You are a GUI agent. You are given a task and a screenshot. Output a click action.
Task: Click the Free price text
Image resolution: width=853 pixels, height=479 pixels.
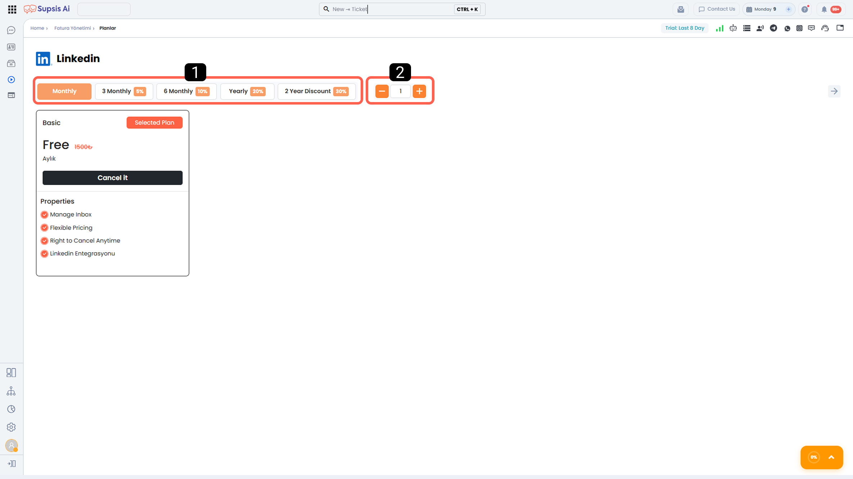[56, 145]
